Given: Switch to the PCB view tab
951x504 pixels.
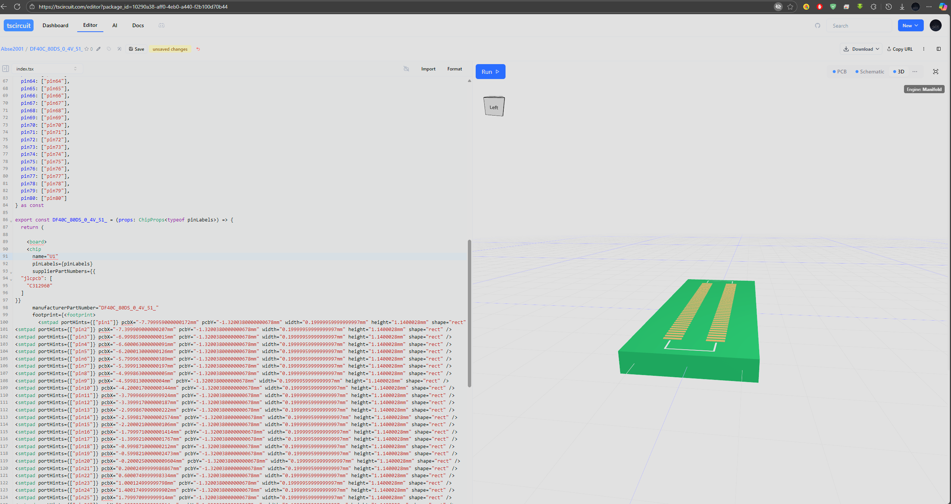Looking at the screenshot, I should coord(840,72).
